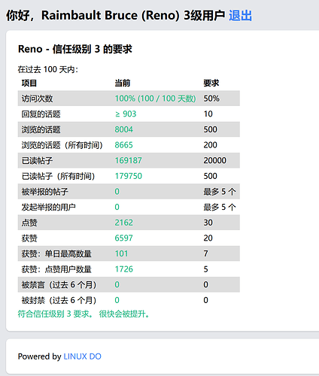
Task: Click the 'Powered by' footer text
Action: pyautogui.click(x=40, y=356)
